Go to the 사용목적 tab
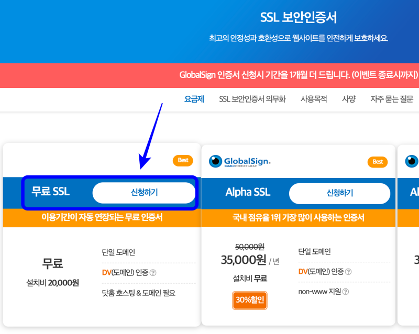 click(x=314, y=99)
